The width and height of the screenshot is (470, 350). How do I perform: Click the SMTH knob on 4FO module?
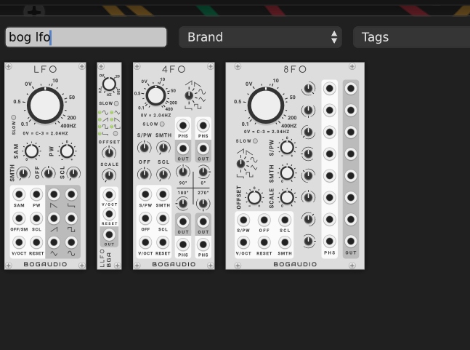pyautogui.click(x=163, y=148)
